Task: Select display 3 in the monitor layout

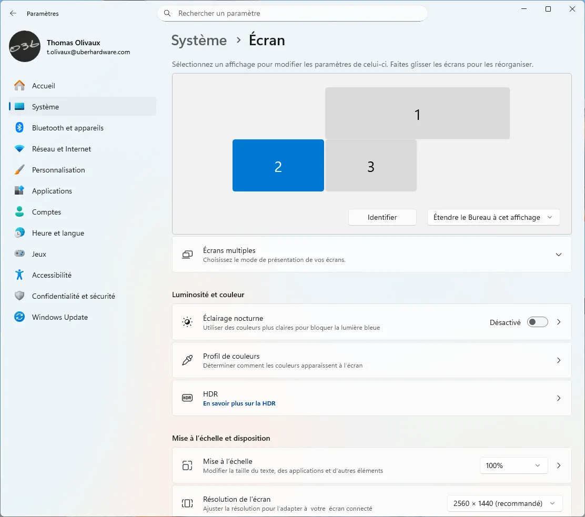Action: (371, 166)
